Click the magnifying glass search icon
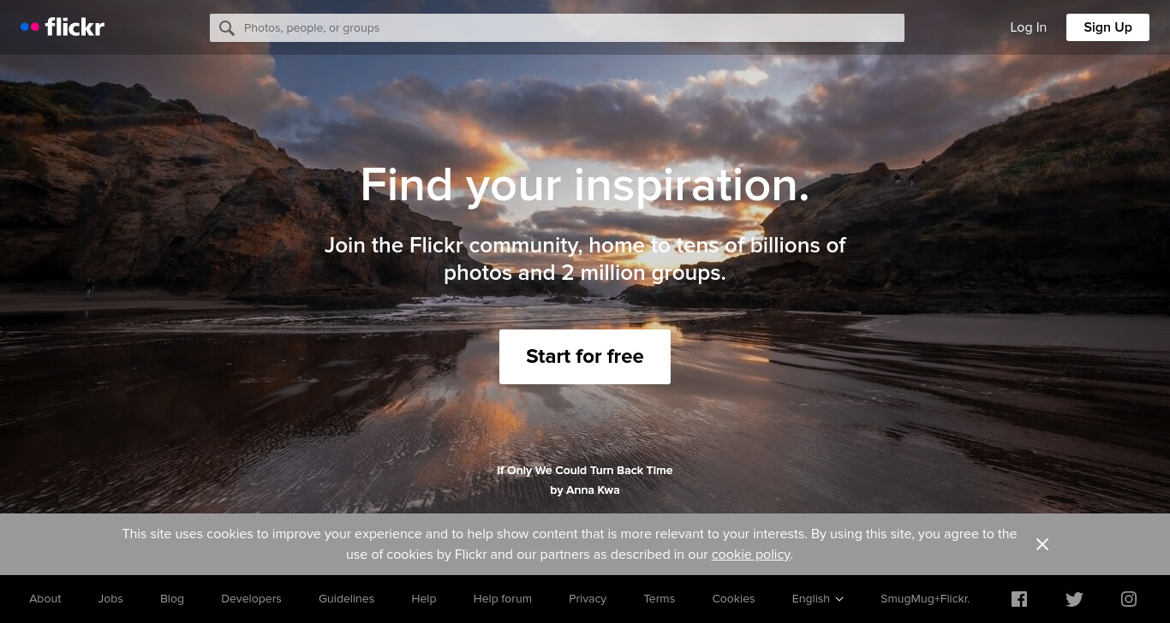The height and width of the screenshot is (623, 1170). (x=227, y=28)
